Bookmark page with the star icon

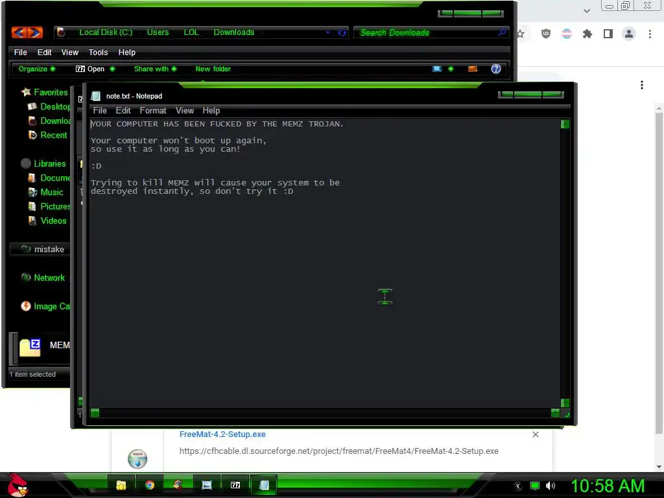[521, 34]
